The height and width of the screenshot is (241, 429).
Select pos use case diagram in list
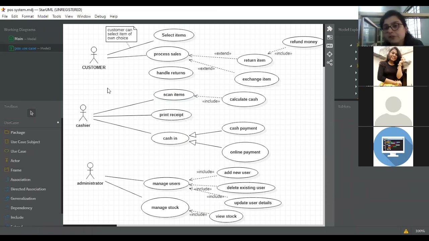coord(25,48)
